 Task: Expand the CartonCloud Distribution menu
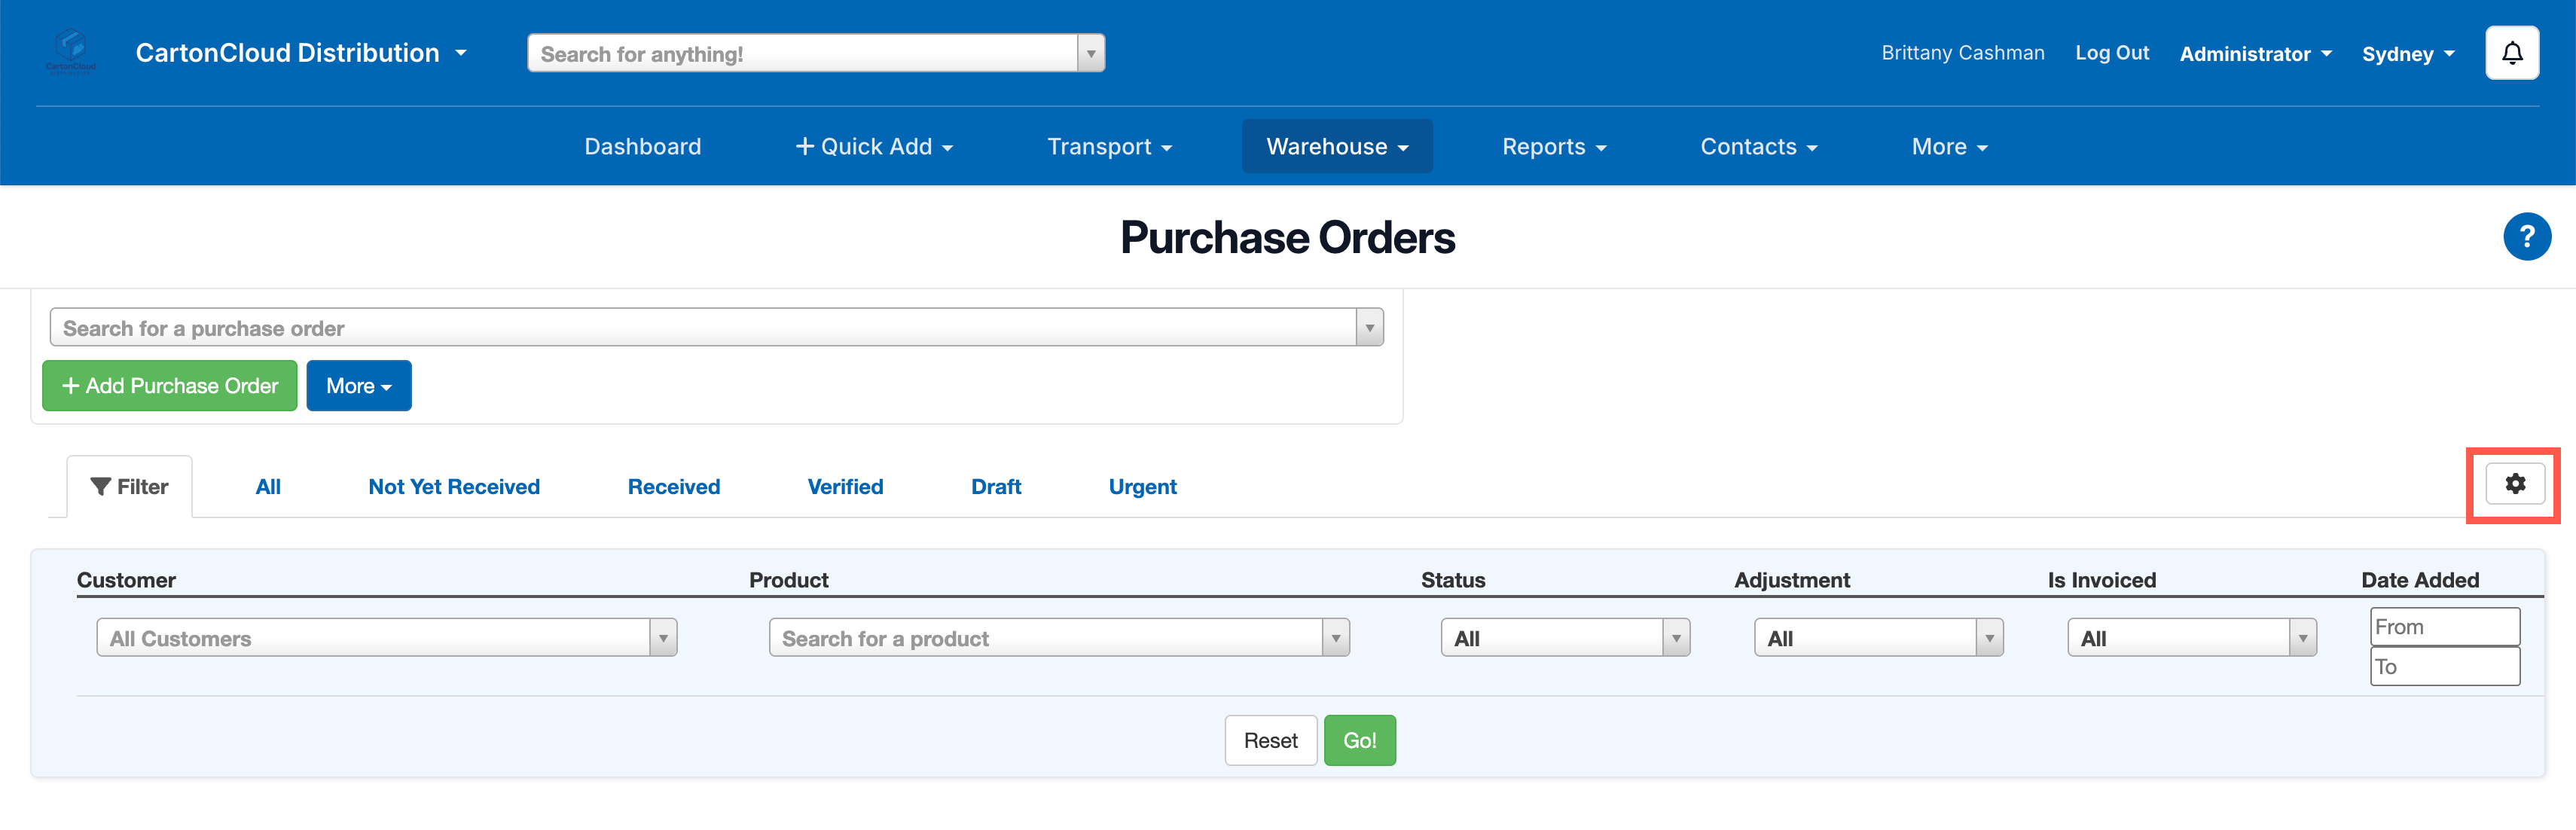pyautogui.click(x=301, y=53)
